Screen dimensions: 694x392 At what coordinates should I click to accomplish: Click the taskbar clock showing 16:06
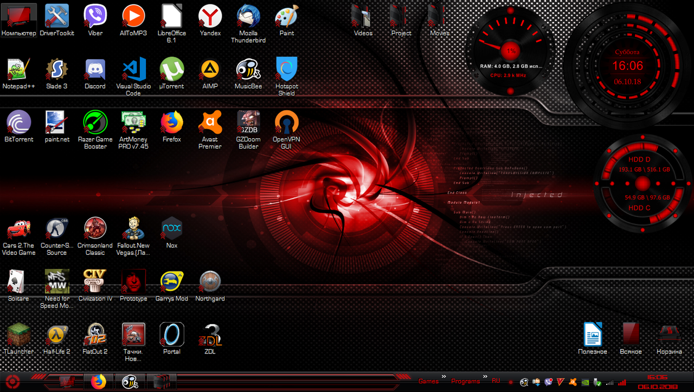click(658, 382)
